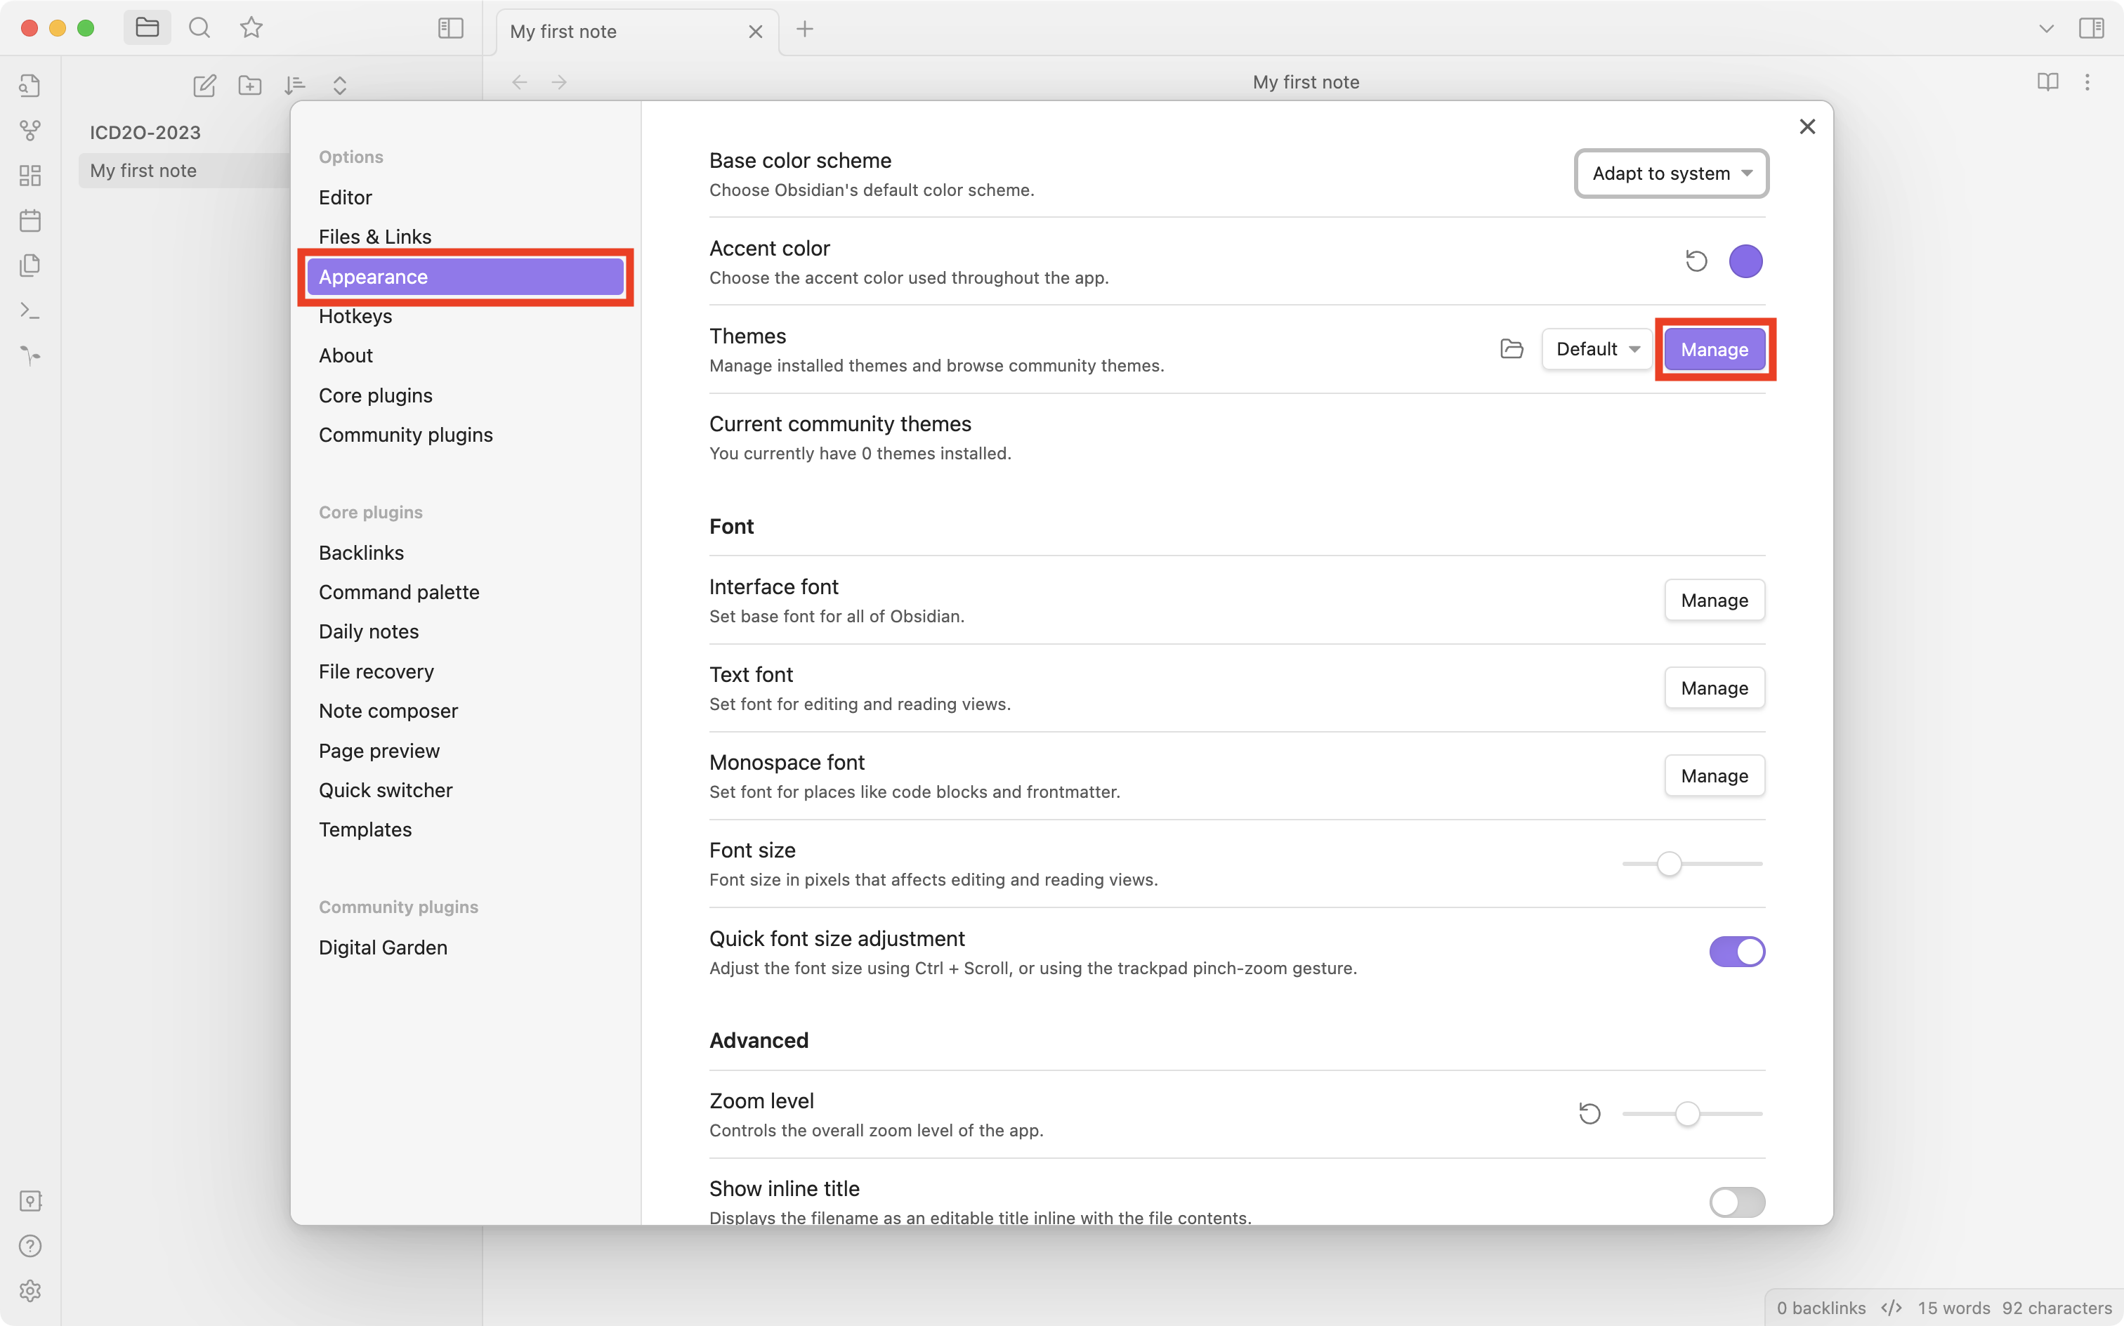Image resolution: width=2124 pixels, height=1326 pixels.
Task: Open templates ribbon icon
Action: 31,265
